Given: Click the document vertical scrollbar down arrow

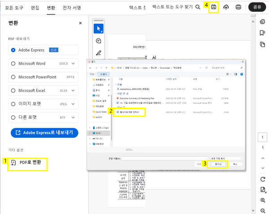Looking at the screenshot, I should [253, 211].
